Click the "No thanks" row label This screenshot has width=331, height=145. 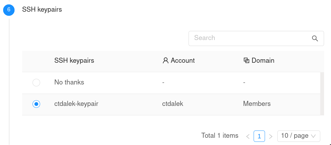69,82
